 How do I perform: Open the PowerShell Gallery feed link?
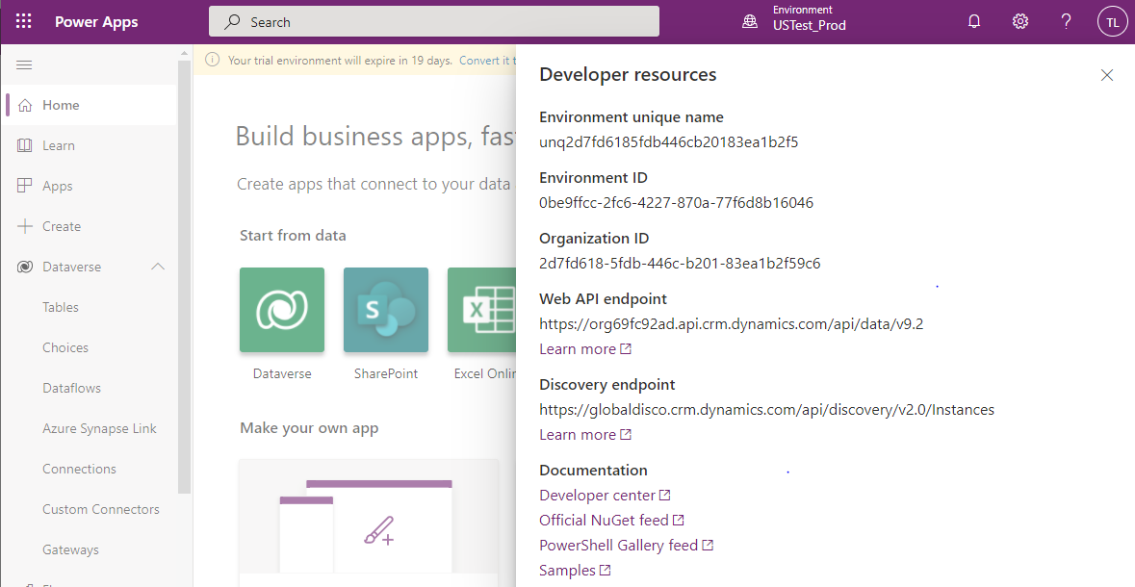(626, 545)
